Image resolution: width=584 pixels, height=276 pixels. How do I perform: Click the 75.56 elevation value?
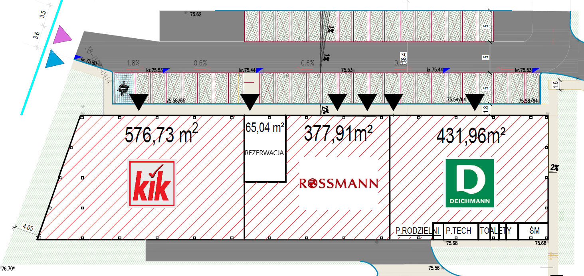[434, 268]
